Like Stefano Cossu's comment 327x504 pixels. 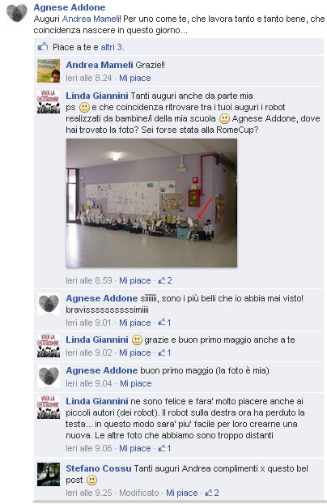pyautogui.click(x=182, y=493)
